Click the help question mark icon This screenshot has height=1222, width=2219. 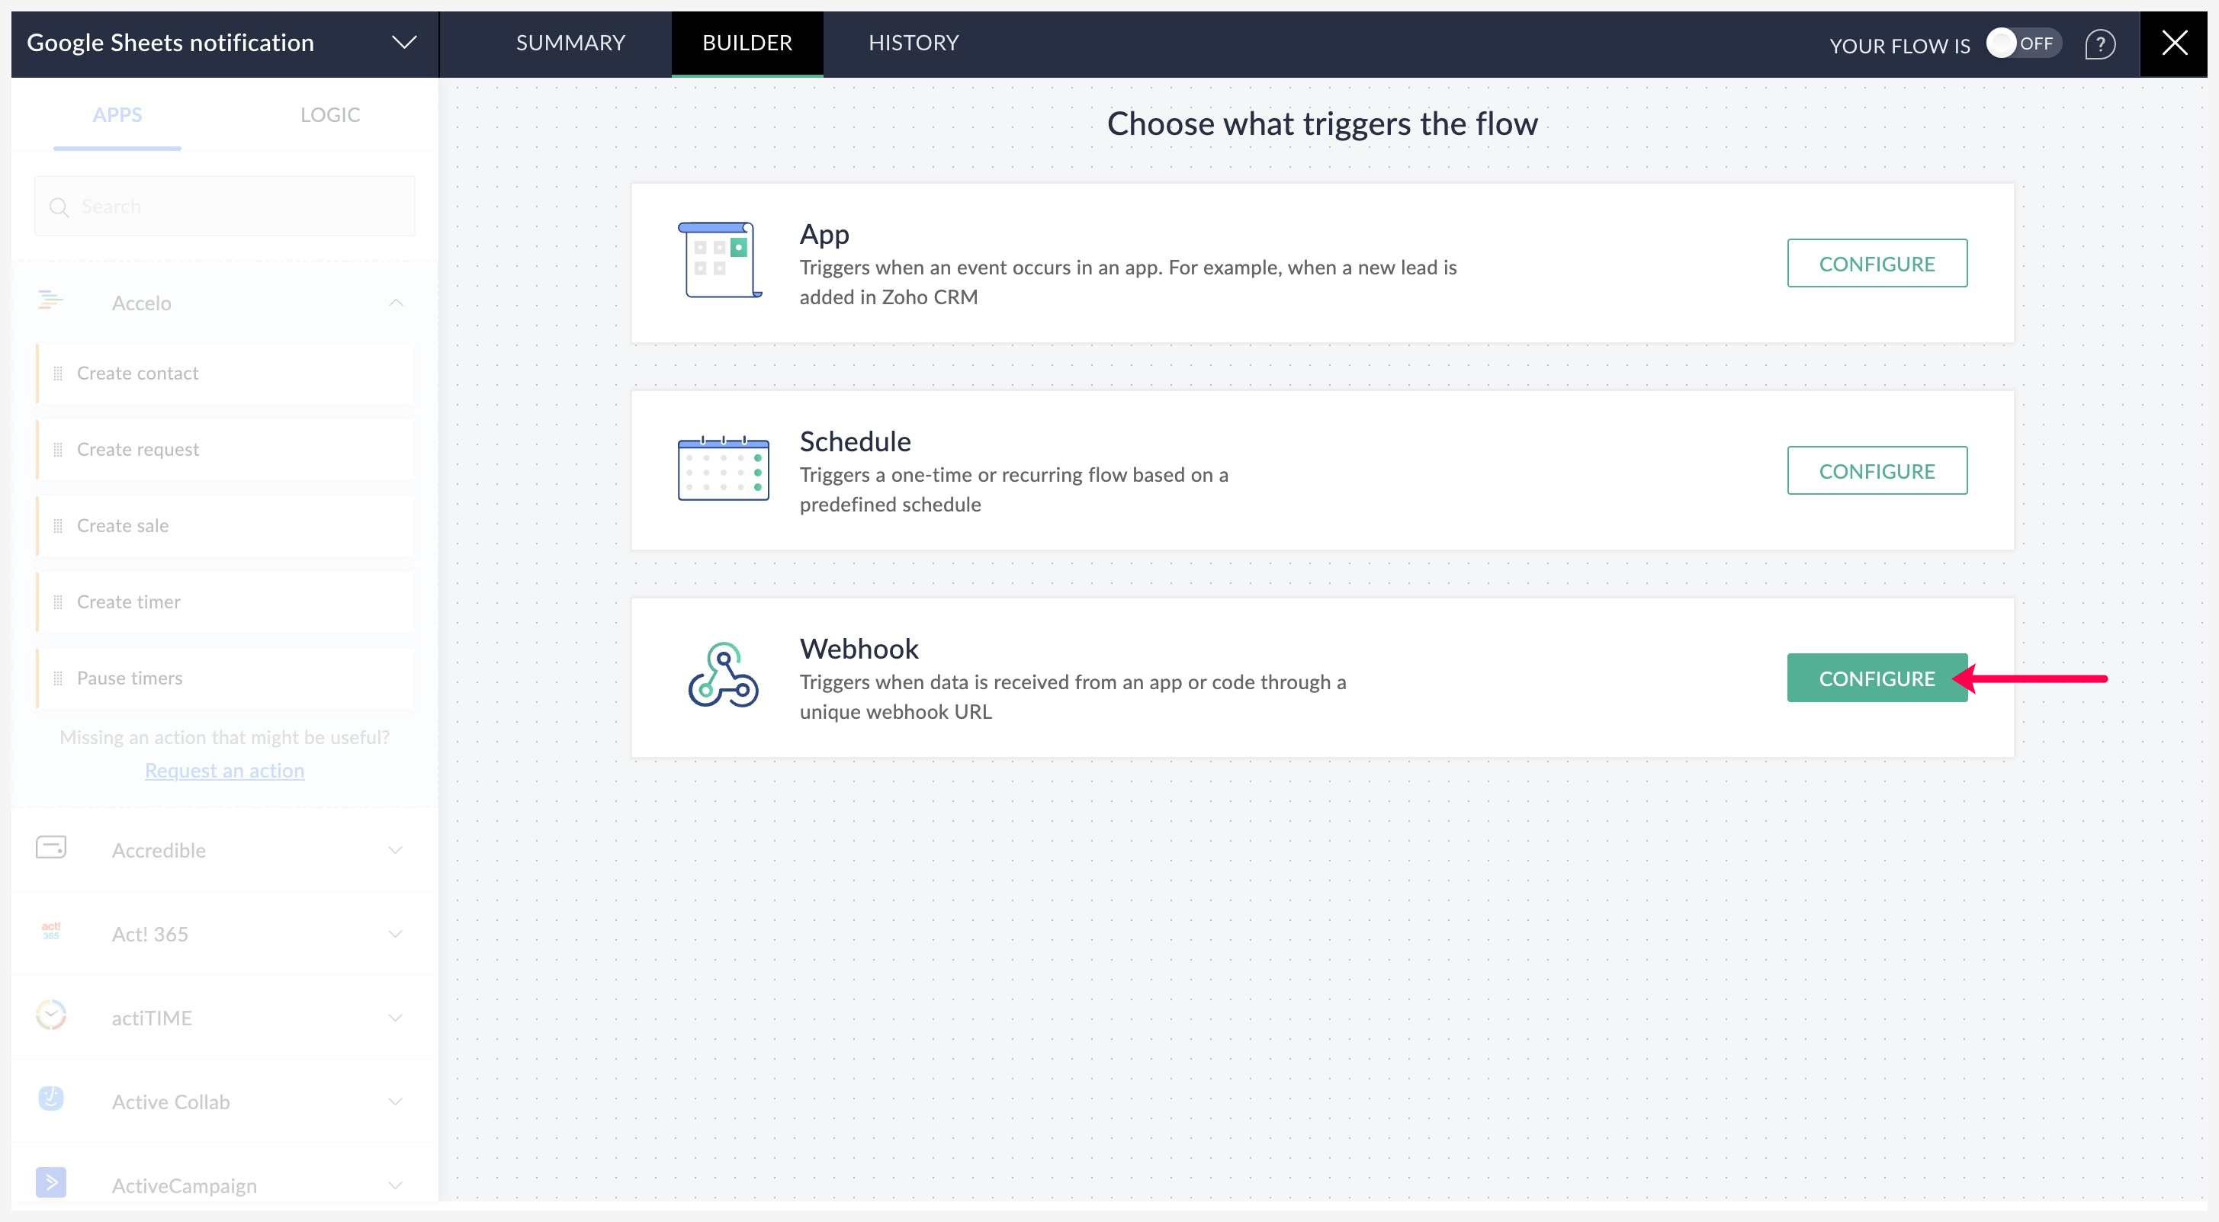click(2099, 43)
